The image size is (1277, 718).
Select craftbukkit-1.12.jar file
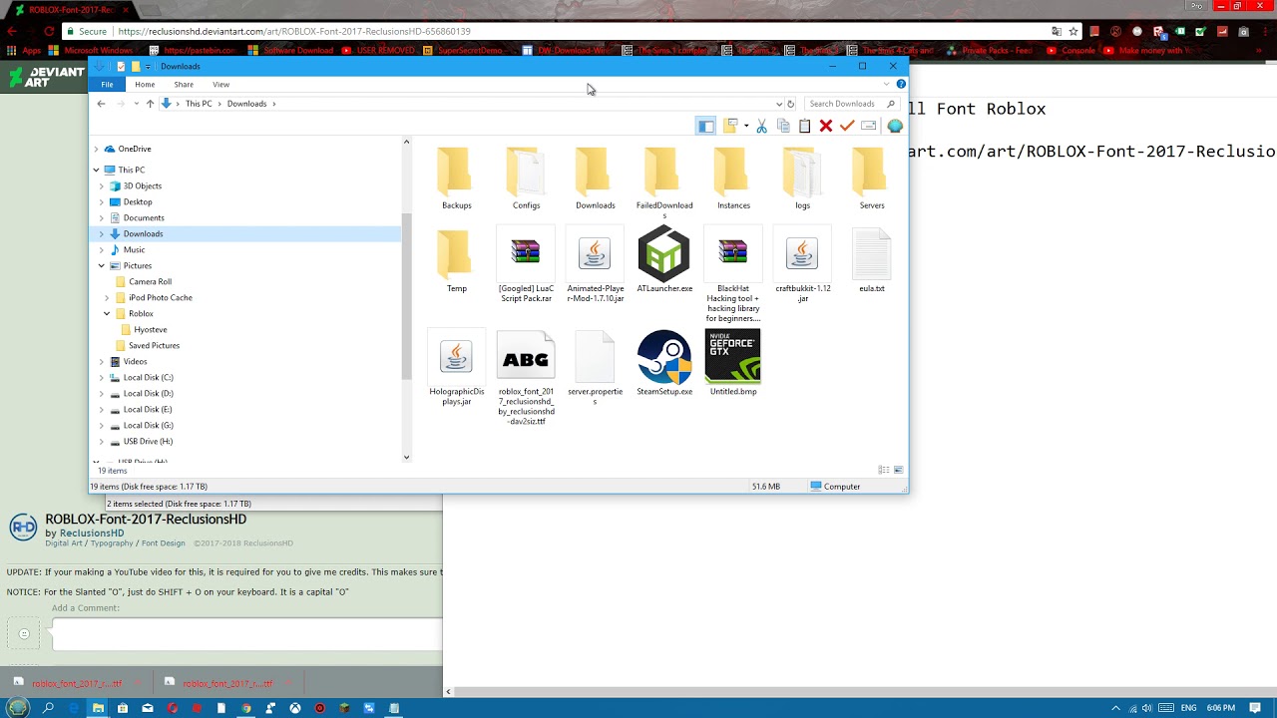(x=802, y=265)
